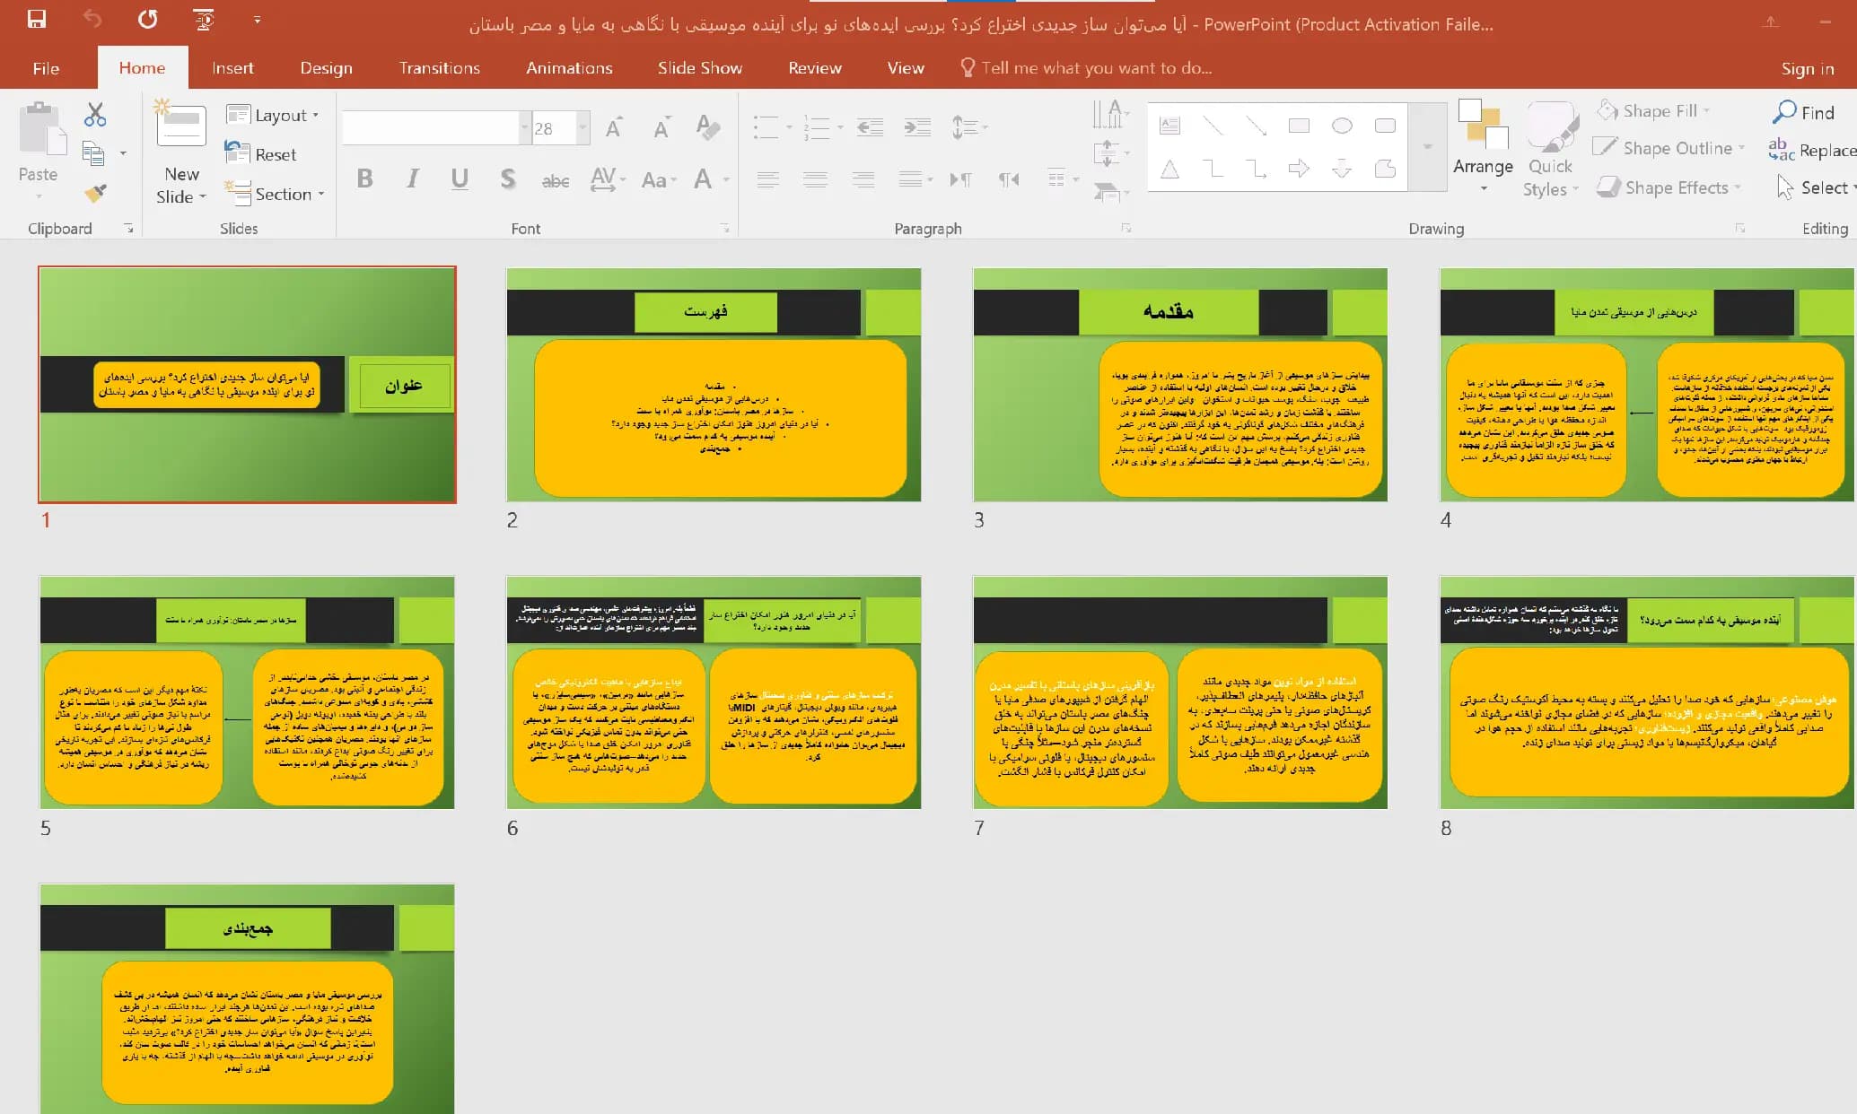Select the oval shape in shapes gallery
This screenshot has width=1857, height=1114.
pyautogui.click(x=1342, y=126)
